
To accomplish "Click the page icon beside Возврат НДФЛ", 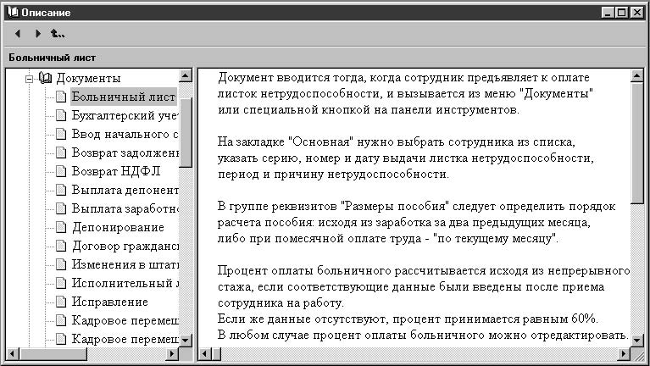I will [x=61, y=171].
